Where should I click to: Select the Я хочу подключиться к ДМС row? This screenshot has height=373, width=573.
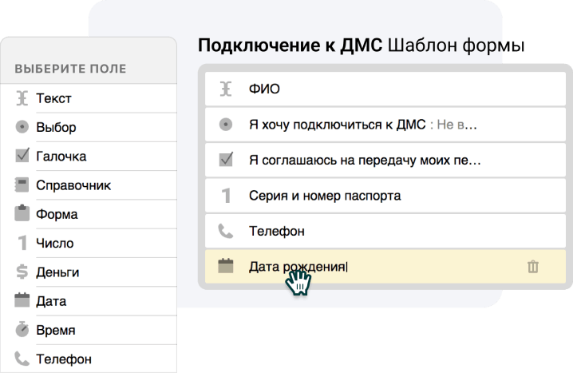[385, 125]
